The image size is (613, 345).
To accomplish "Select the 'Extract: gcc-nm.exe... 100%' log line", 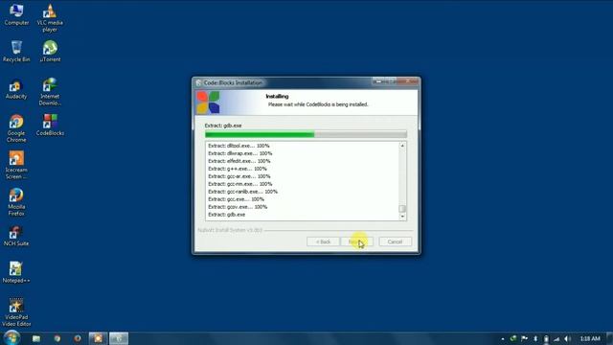I will [x=240, y=184].
